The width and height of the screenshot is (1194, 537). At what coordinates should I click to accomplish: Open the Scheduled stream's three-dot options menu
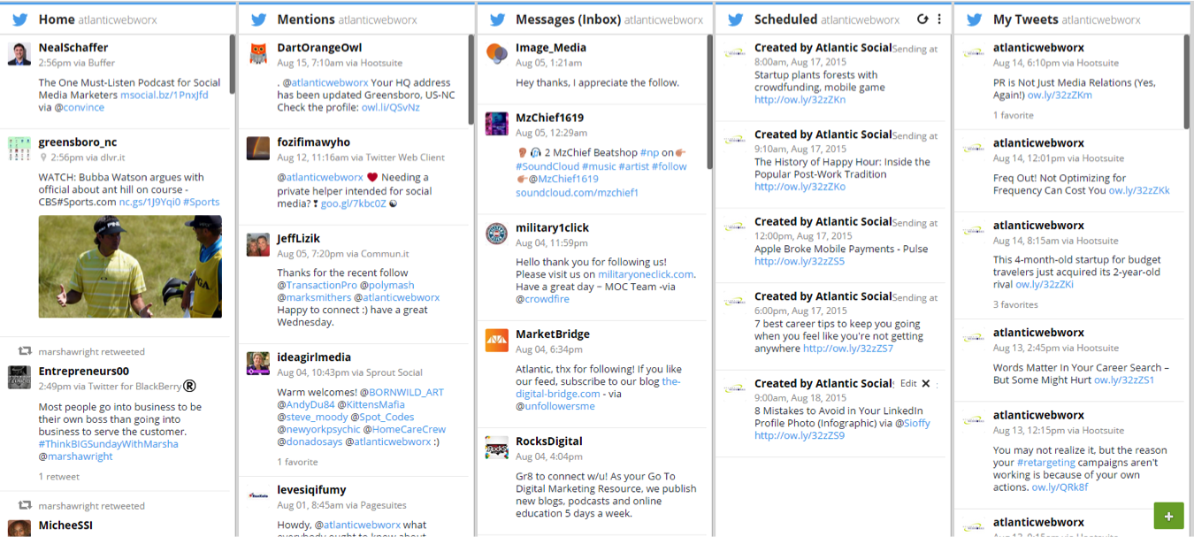(939, 19)
